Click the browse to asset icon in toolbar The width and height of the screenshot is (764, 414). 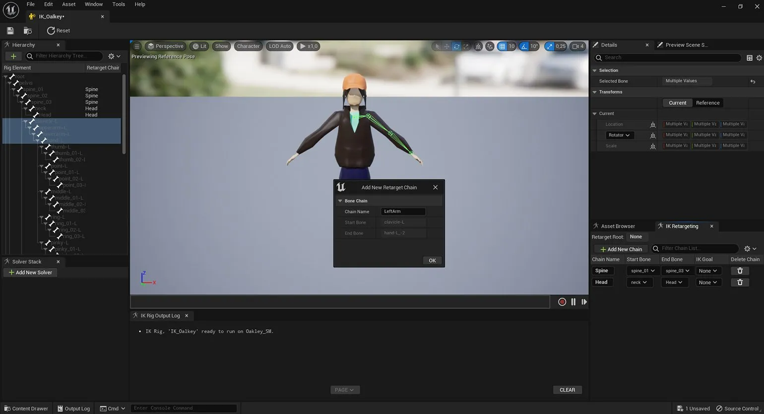tap(28, 31)
